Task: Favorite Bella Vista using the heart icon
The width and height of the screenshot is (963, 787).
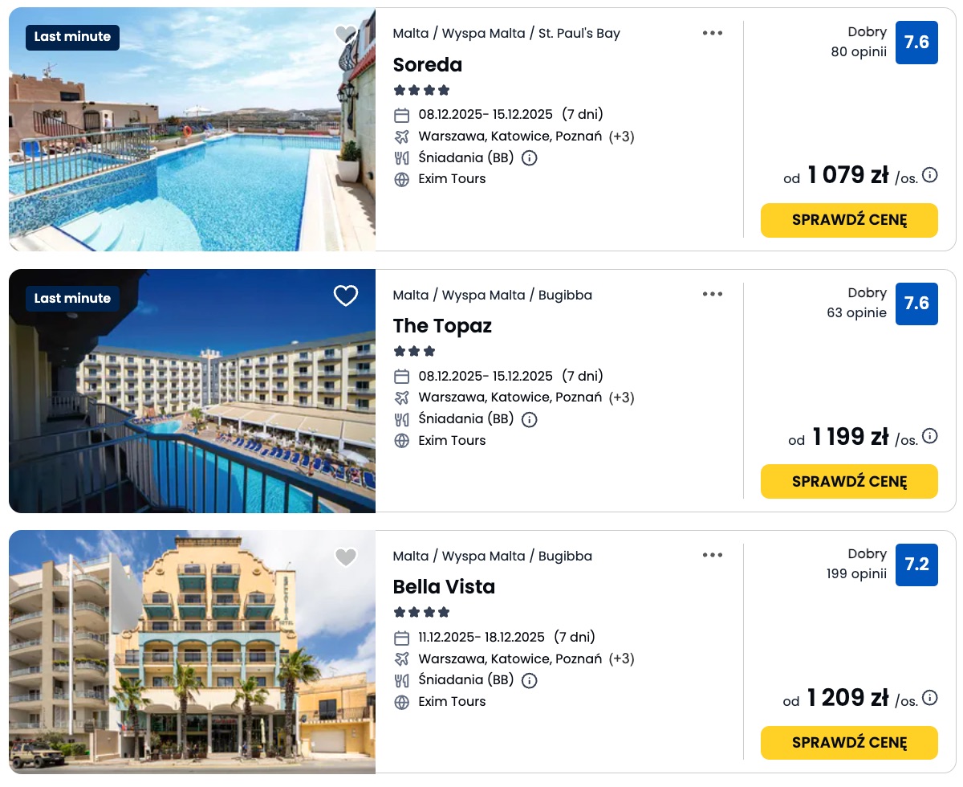Action: click(346, 557)
